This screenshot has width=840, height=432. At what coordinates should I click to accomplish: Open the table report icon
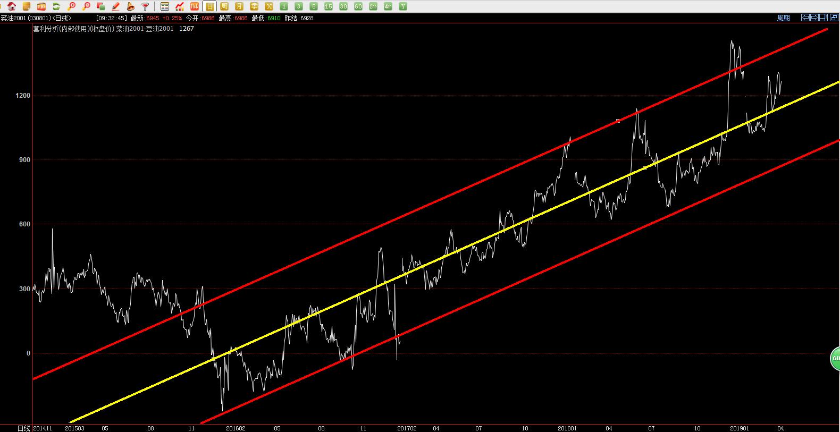[165, 6]
